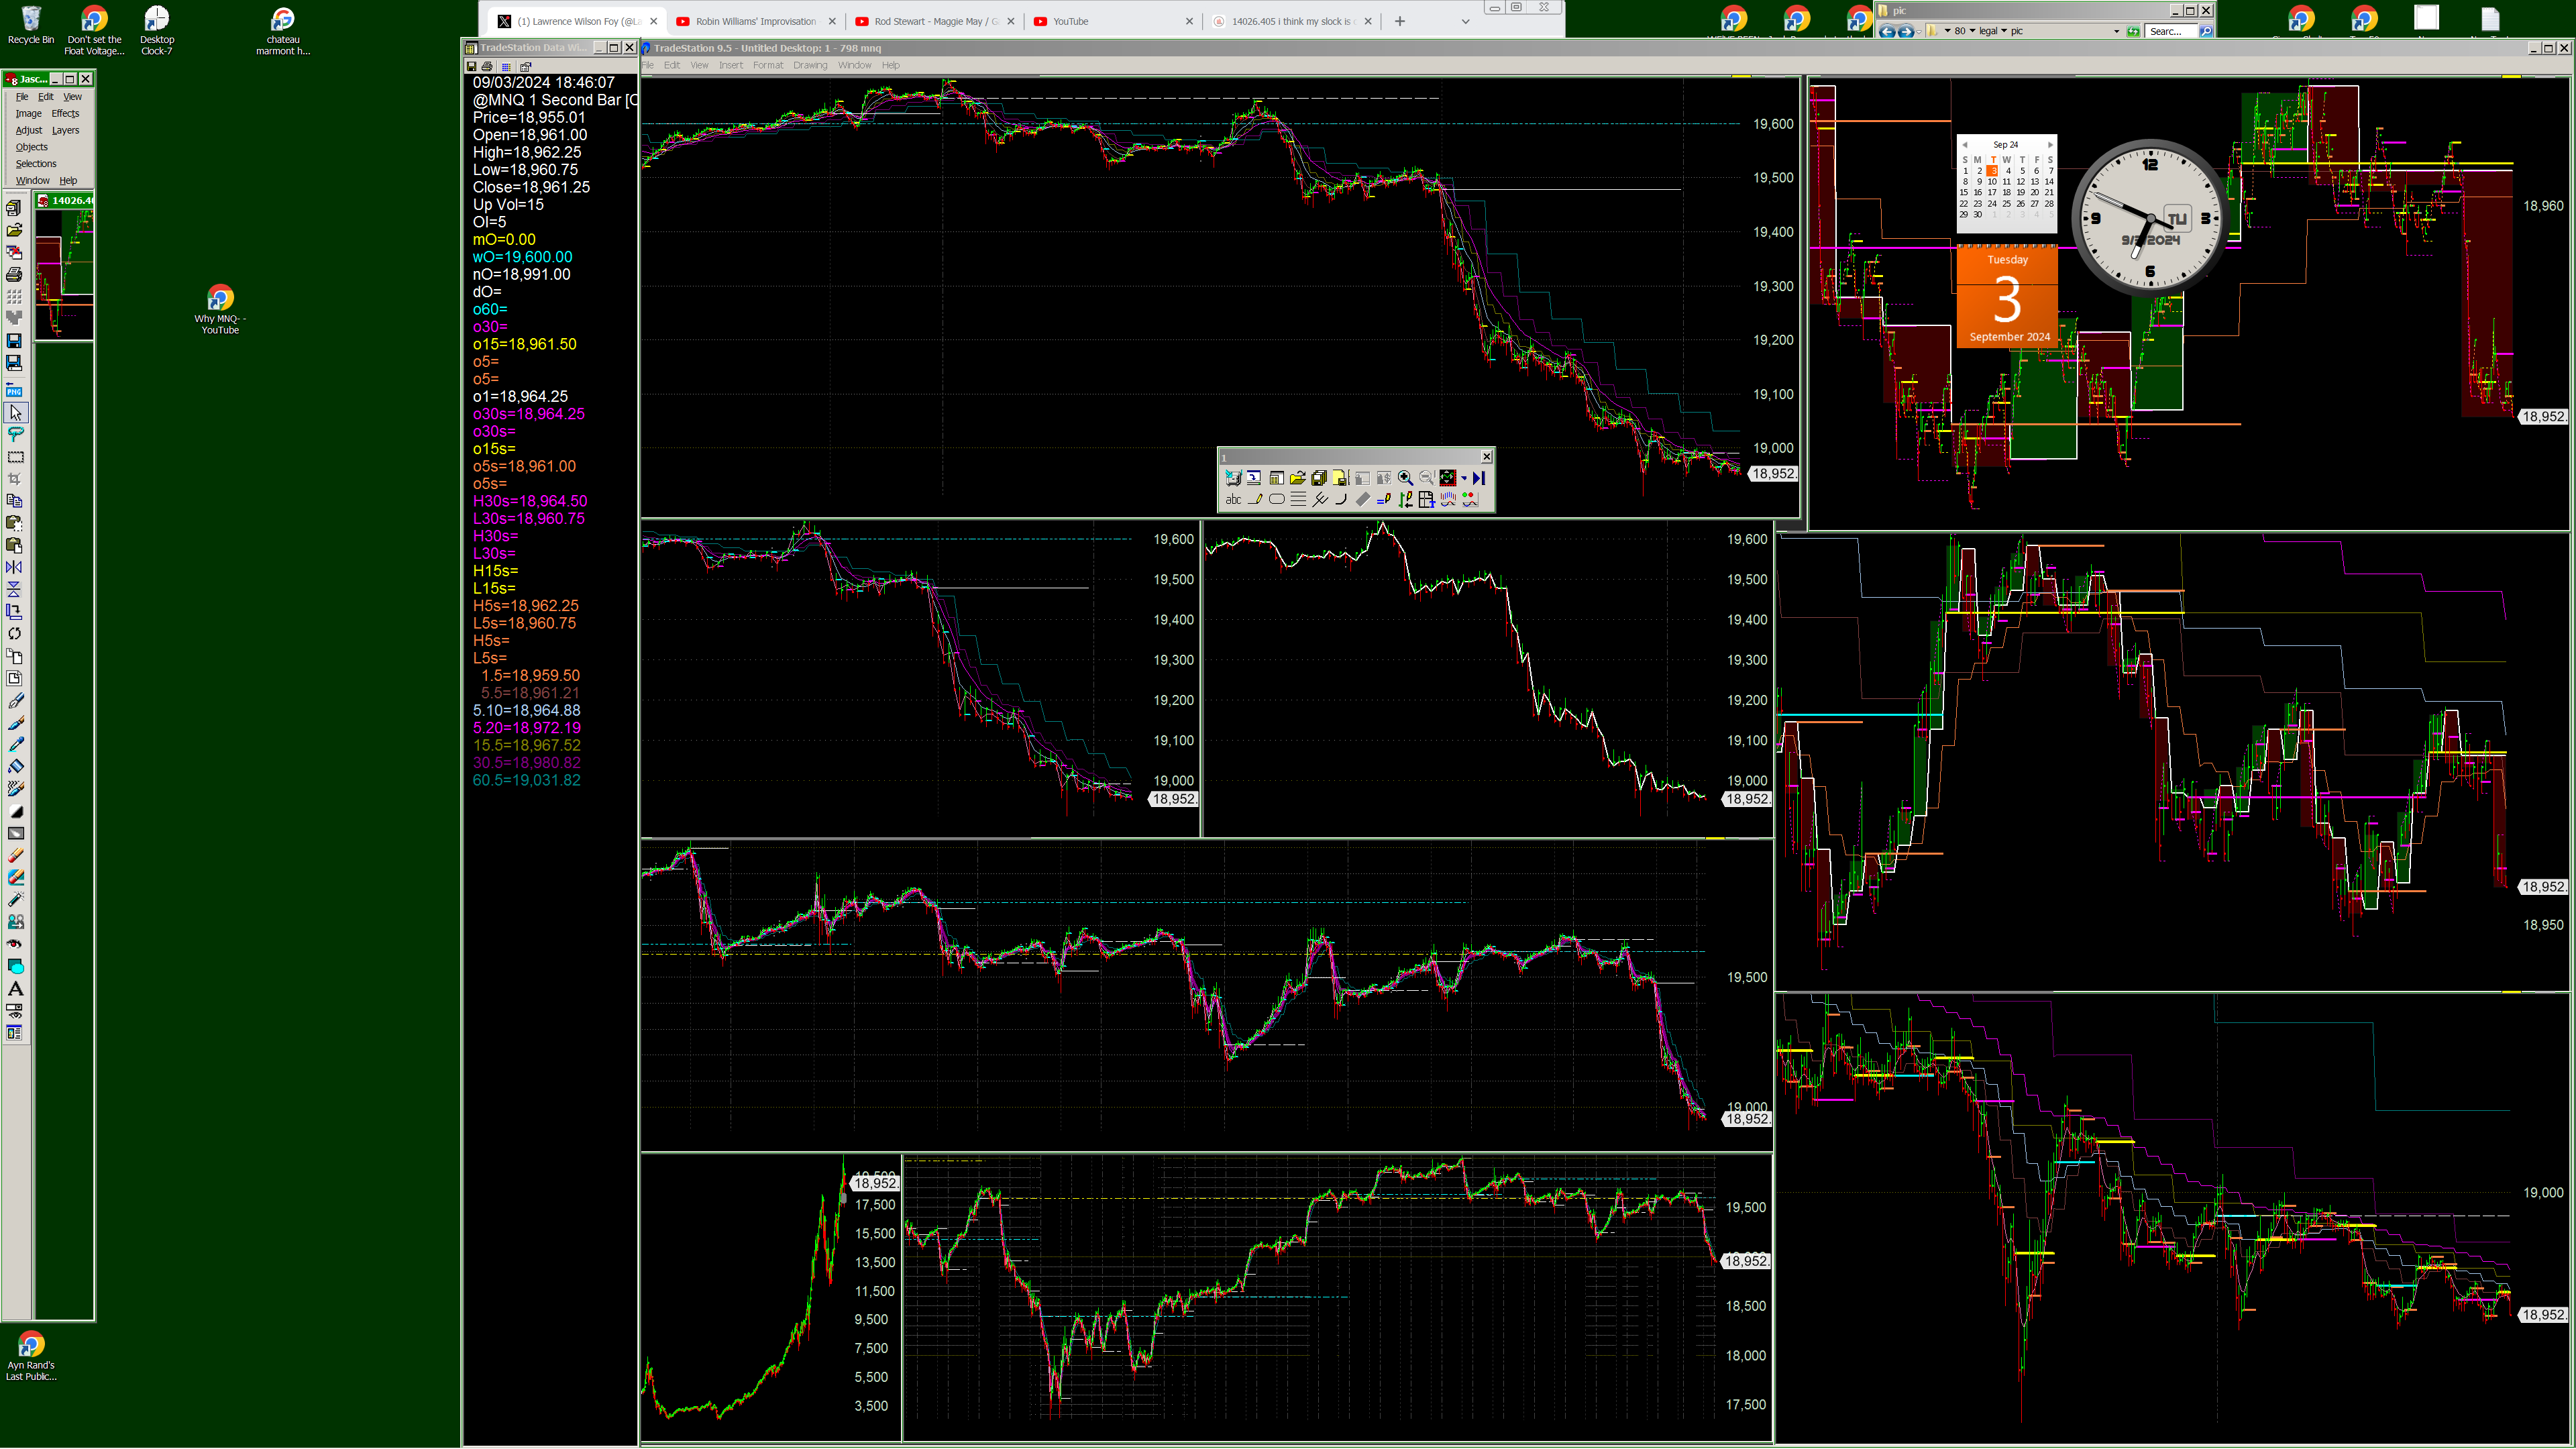The image size is (2576, 1449).
Task: Expand the address bar history dropdown
Action: (x=2116, y=31)
